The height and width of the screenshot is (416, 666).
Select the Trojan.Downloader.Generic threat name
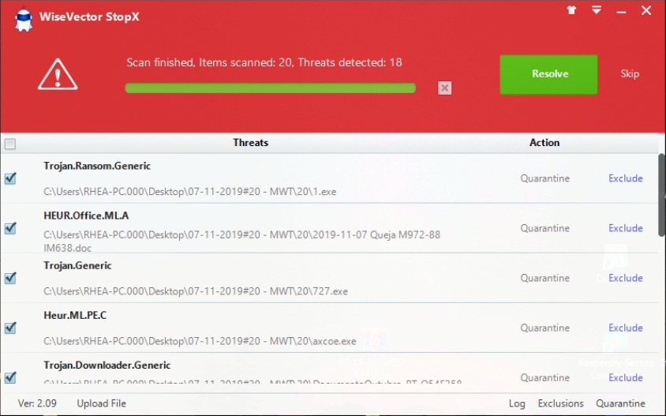[x=107, y=365]
